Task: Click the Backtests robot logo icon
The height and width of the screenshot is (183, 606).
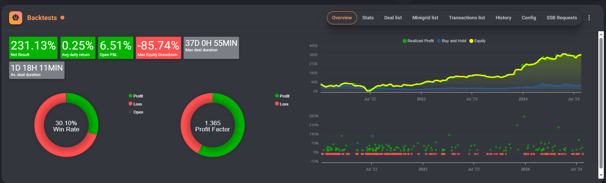Action: click(x=16, y=18)
